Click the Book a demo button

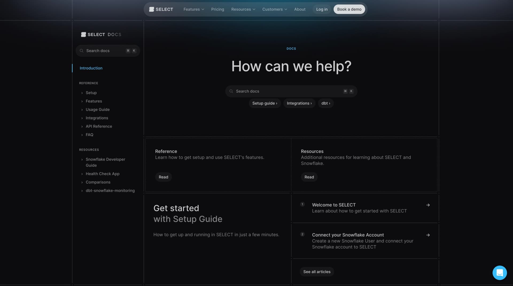tap(349, 9)
